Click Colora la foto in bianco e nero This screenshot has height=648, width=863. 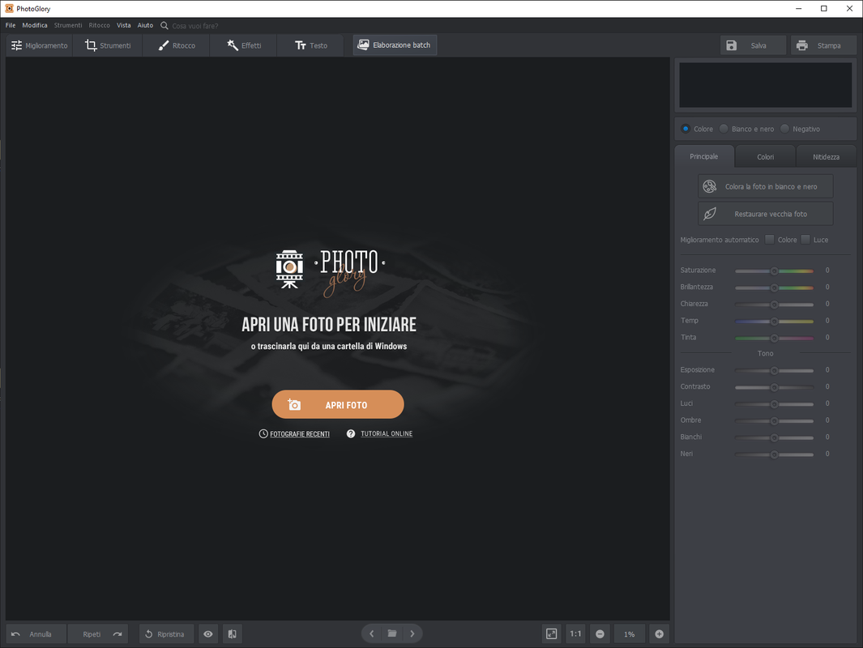pos(766,186)
